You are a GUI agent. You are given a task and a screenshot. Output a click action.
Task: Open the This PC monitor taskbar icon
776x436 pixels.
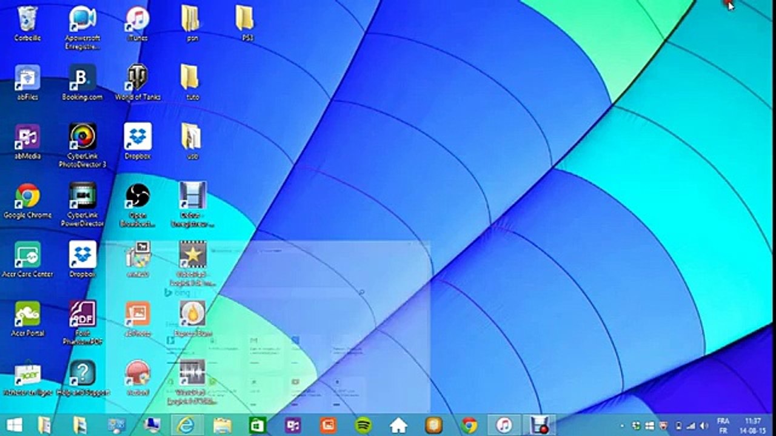pyautogui.click(x=151, y=425)
